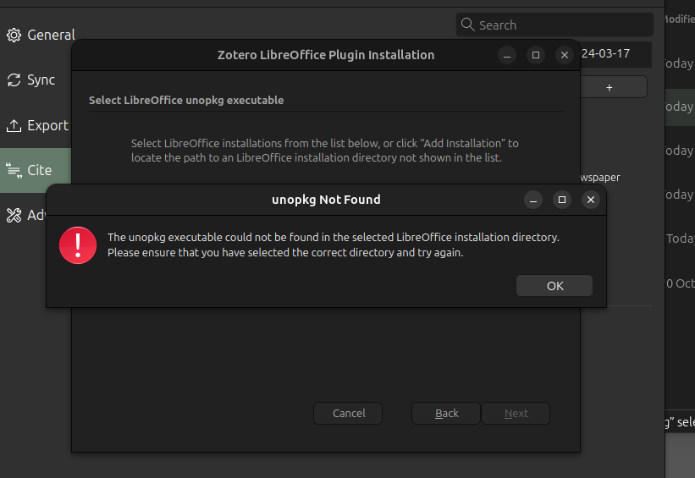Open the Sync settings pane
This screenshot has width=695, height=478.
31,80
